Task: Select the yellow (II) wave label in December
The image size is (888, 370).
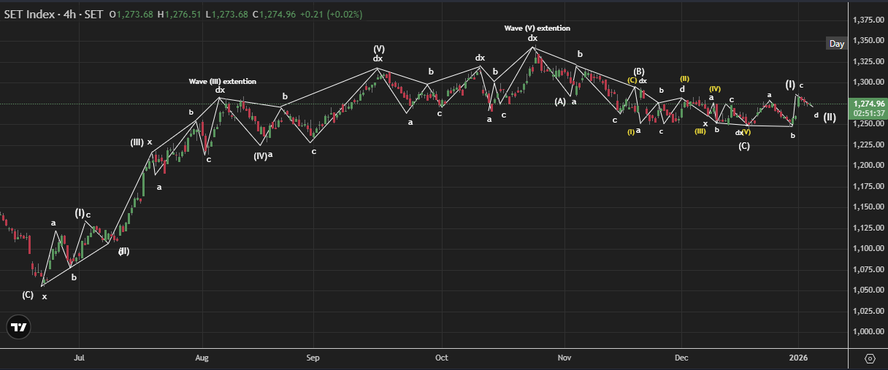Action: (684, 78)
